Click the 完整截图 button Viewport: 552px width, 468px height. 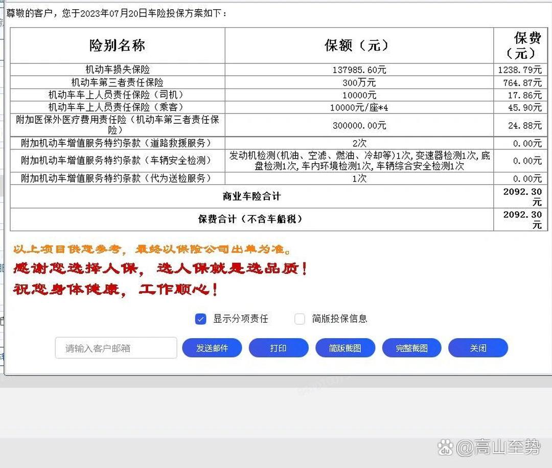pyautogui.click(x=411, y=348)
